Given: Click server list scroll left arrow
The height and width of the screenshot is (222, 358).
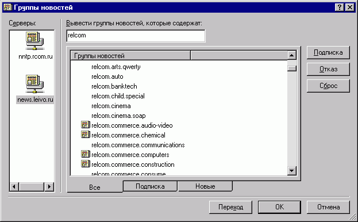Looking at the screenshot, I should pos(14,186).
